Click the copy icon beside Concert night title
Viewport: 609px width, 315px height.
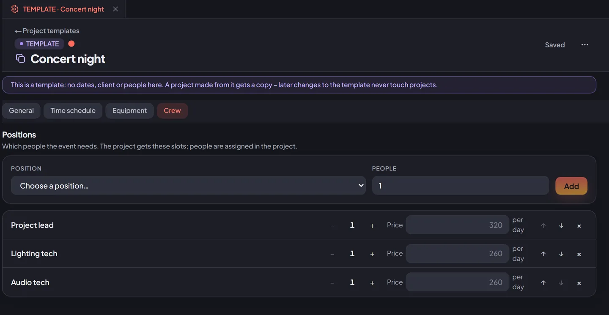(x=20, y=58)
